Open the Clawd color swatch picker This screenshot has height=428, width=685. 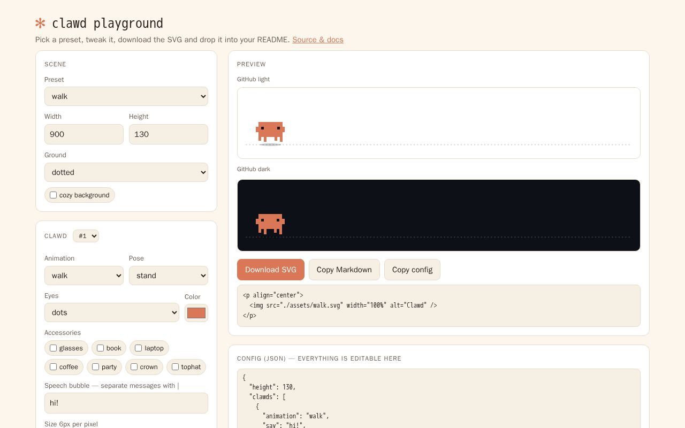click(x=196, y=313)
